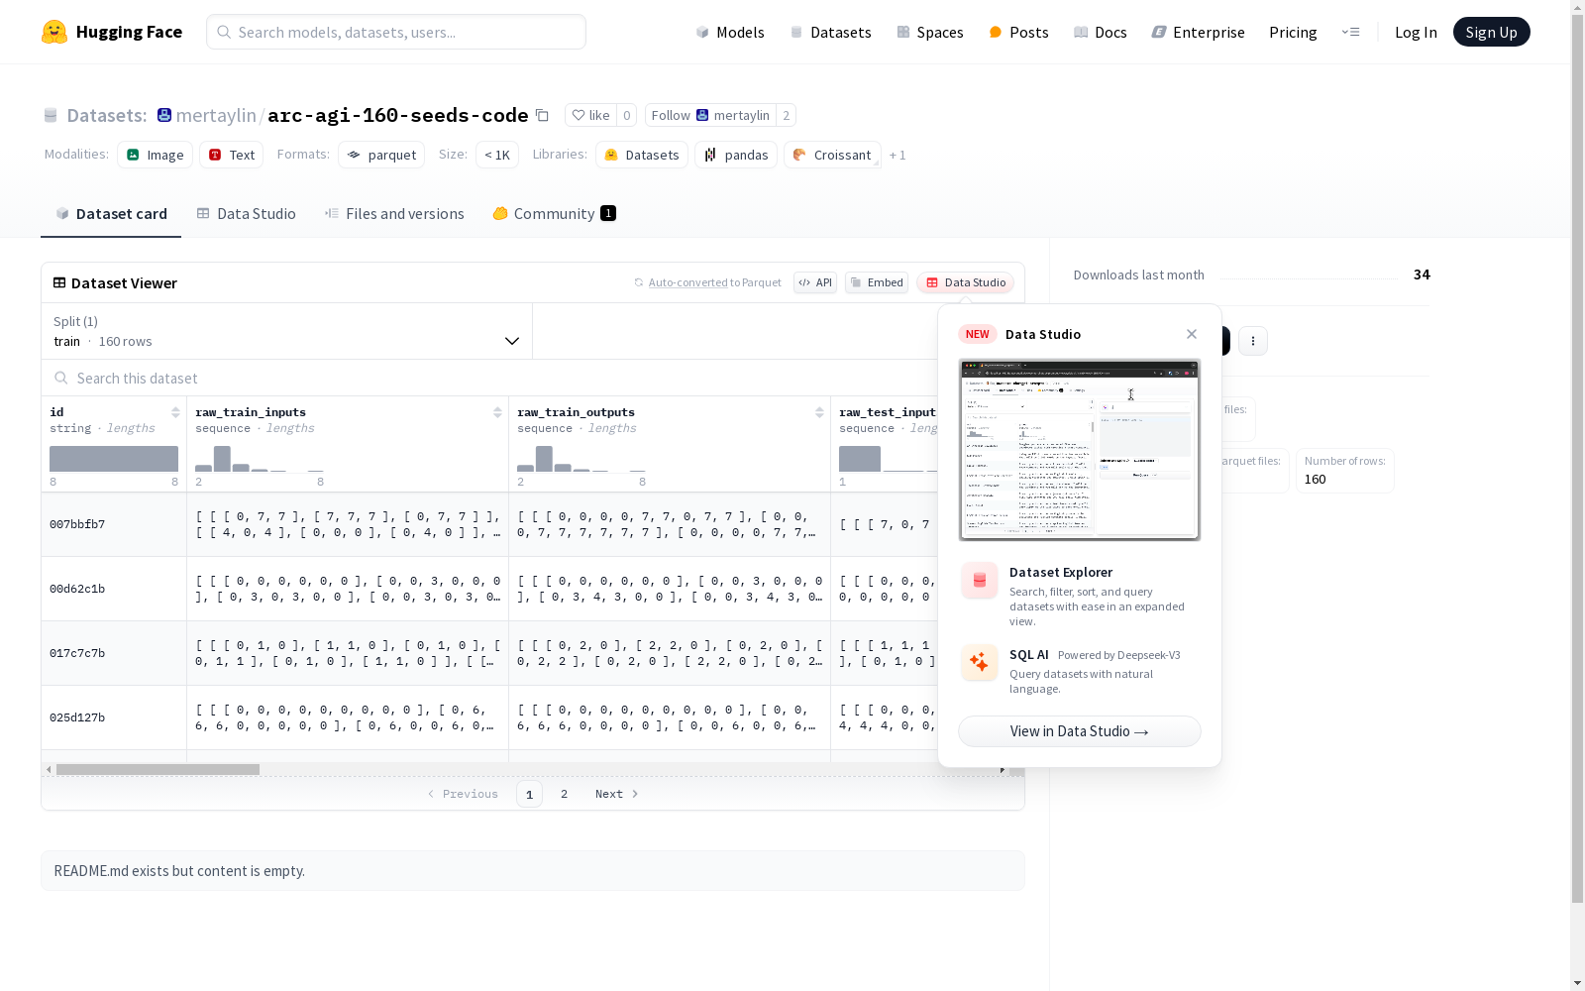Click Log In
Image resolution: width=1585 pixels, height=991 pixels.
(1416, 32)
